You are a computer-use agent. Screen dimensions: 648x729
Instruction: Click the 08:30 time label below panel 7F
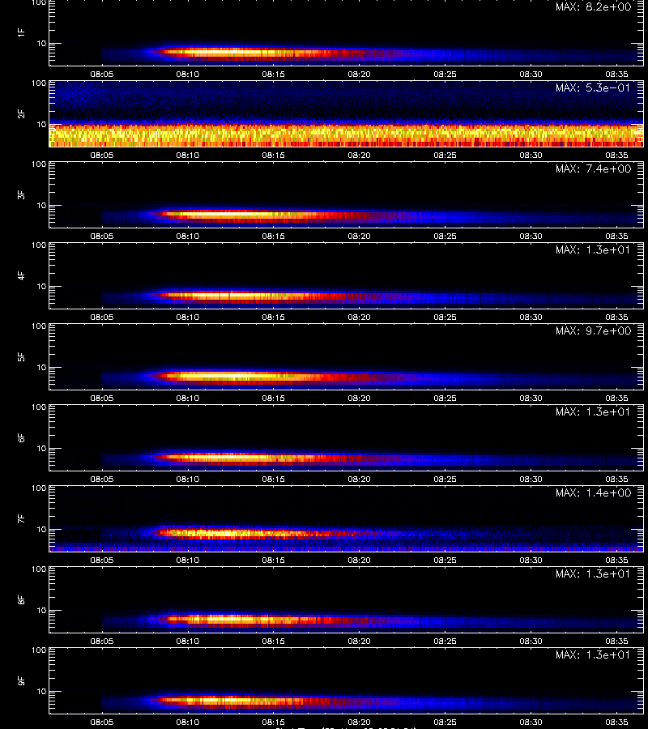531,560
